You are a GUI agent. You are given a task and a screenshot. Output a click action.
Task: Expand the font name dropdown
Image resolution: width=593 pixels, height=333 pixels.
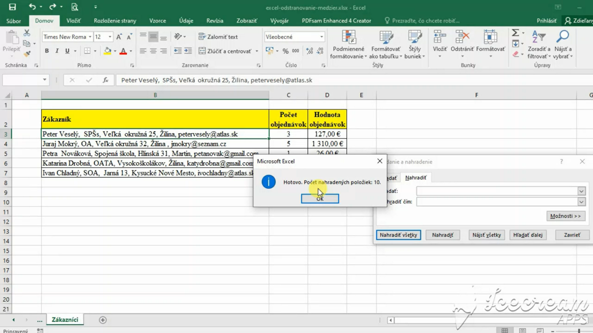pos(90,37)
